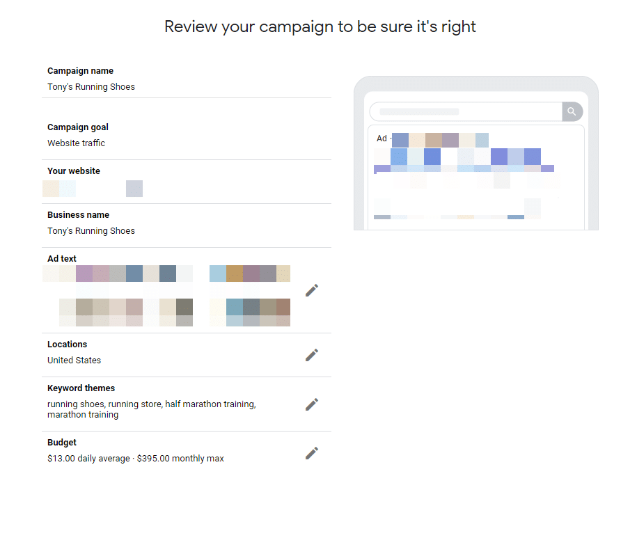Click the Your website URL row

[93, 189]
